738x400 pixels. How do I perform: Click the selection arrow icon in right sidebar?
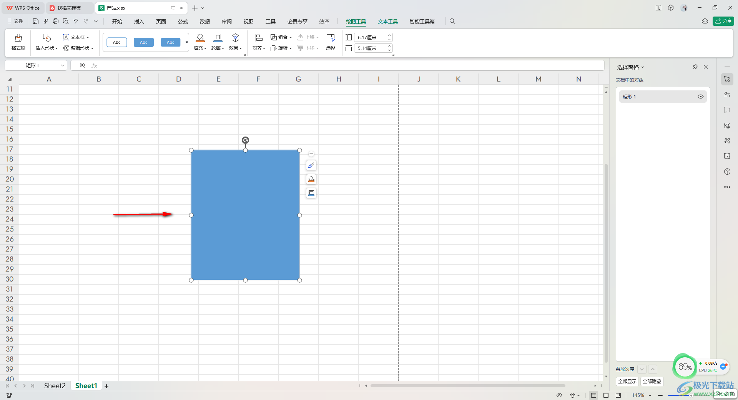click(x=727, y=79)
